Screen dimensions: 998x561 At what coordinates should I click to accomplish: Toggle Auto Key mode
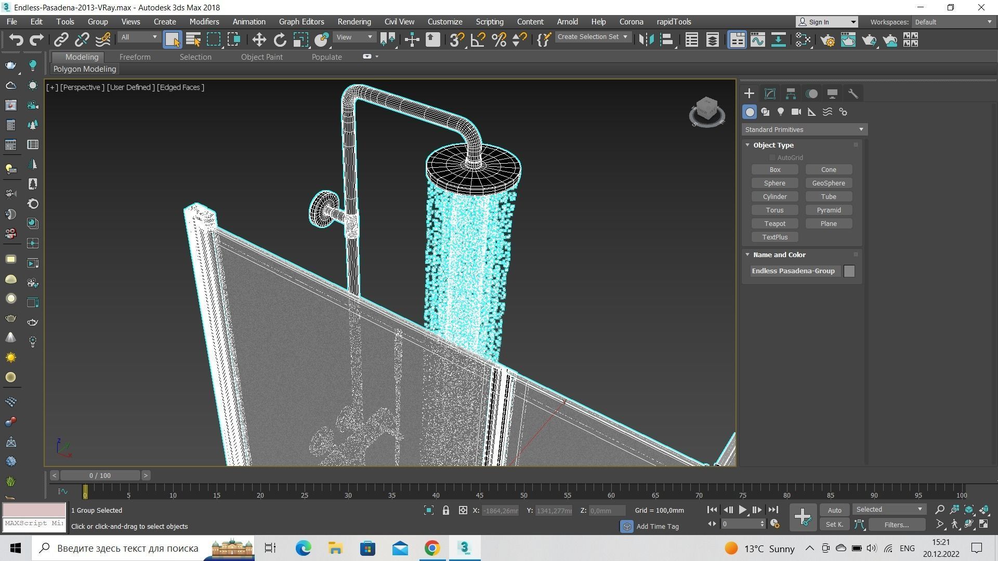834,510
